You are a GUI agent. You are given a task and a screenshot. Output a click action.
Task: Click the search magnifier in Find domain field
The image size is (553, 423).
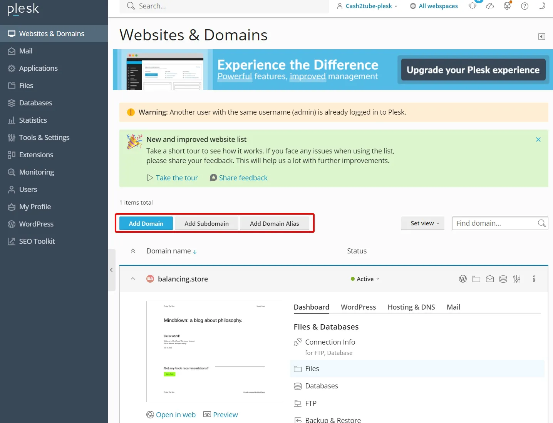pos(541,223)
